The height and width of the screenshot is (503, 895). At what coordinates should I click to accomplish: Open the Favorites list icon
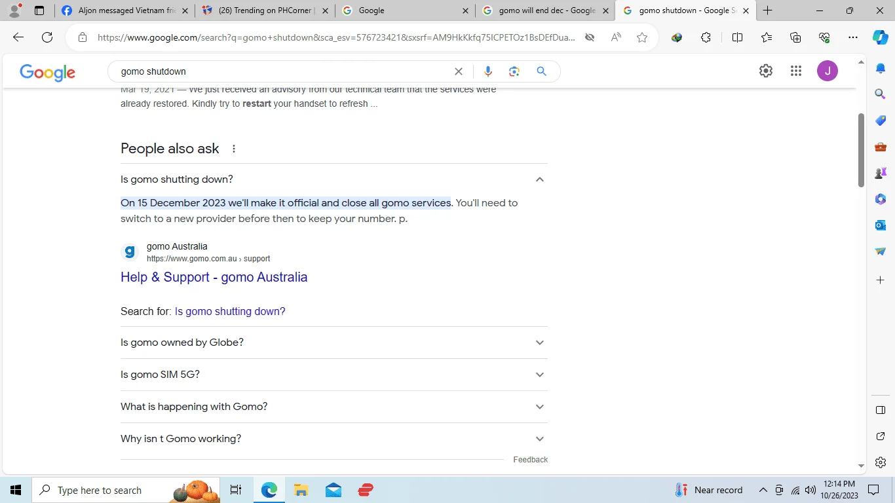click(767, 37)
